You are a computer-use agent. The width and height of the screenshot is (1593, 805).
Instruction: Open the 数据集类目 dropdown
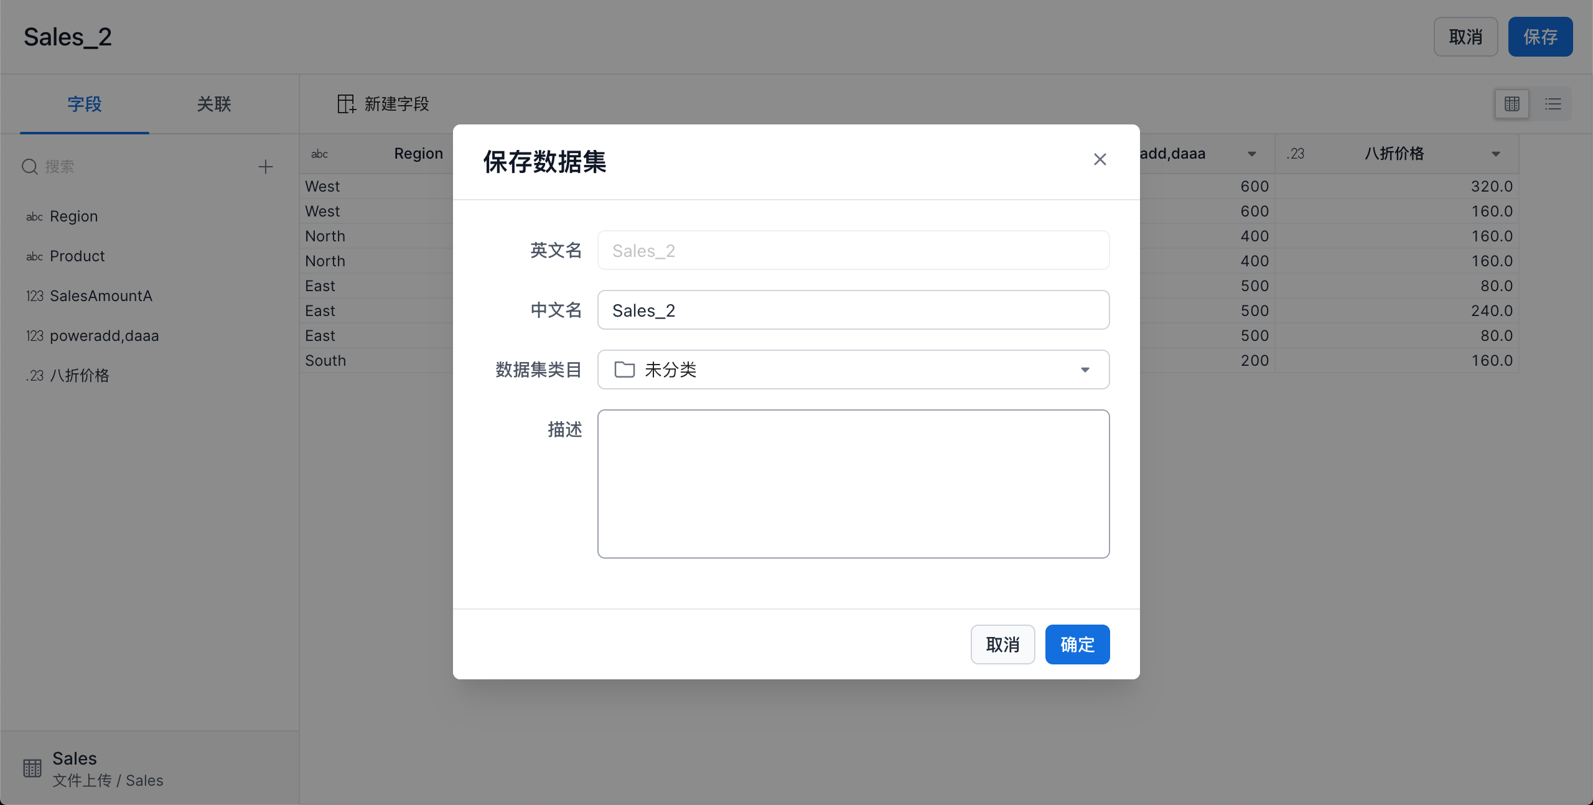coord(1085,370)
